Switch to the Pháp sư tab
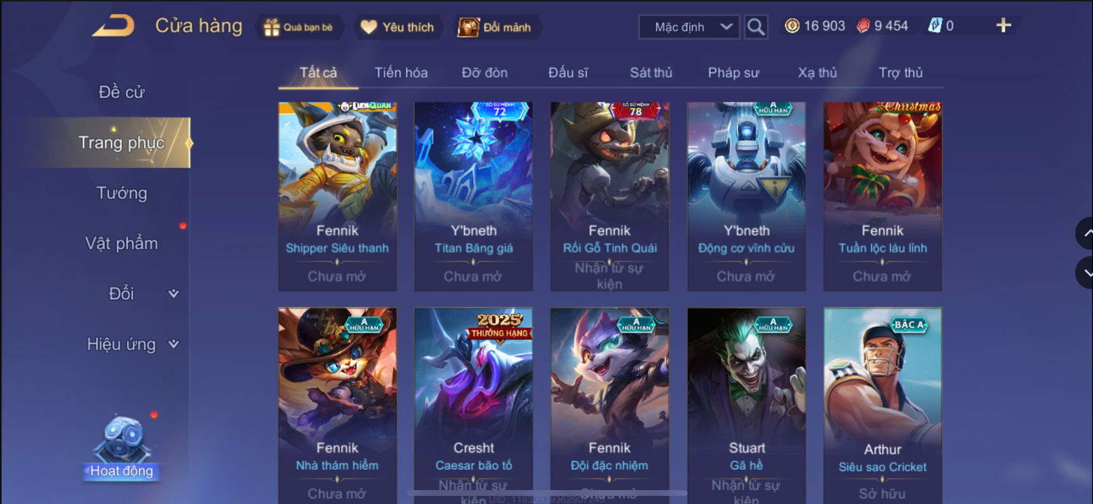This screenshot has height=504, width=1093. (x=734, y=72)
